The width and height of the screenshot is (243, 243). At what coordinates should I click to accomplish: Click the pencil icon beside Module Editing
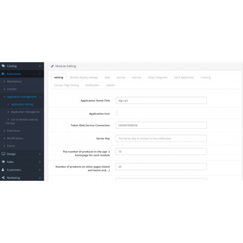pos(52,66)
